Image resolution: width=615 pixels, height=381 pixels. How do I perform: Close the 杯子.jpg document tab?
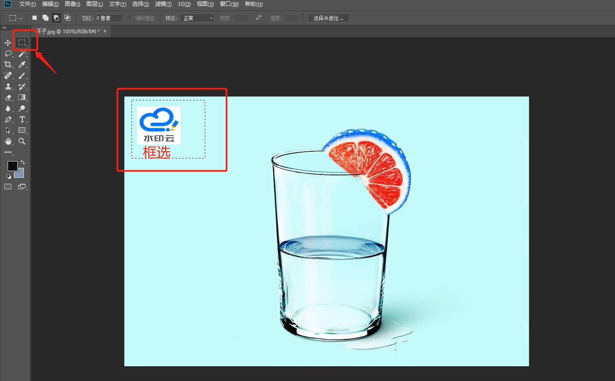pos(105,31)
